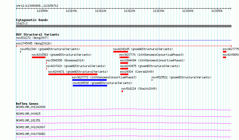Open esv3627774 (1000GenomesConsortiumPhase3) label

(151, 55)
